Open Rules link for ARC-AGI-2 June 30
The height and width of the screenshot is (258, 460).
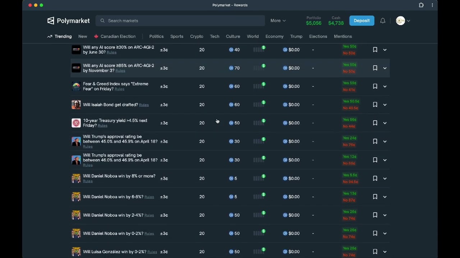(111, 53)
